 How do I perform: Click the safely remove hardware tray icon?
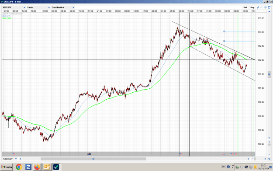[237, 167]
